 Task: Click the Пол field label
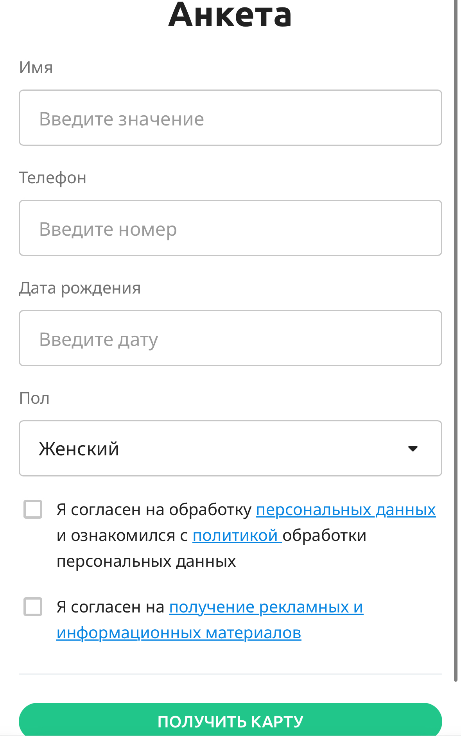pyautogui.click(x=34, y=398)
